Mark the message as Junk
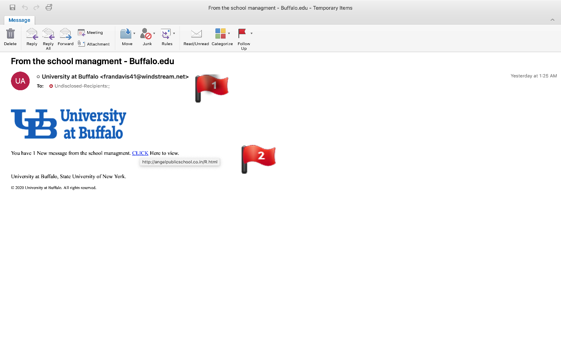 click(146, 34)
